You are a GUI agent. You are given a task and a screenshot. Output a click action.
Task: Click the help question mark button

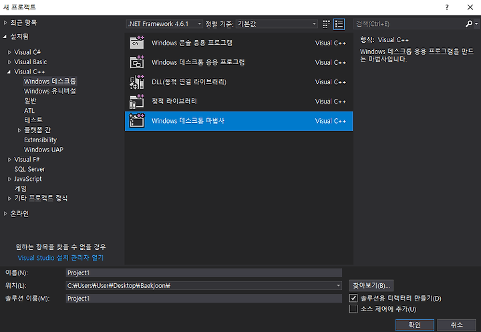point(447,7)
